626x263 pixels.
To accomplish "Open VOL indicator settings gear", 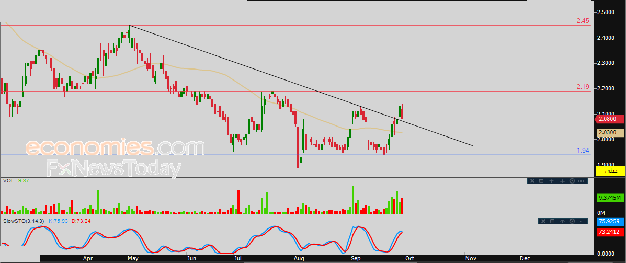I will [x=572, y=181].
